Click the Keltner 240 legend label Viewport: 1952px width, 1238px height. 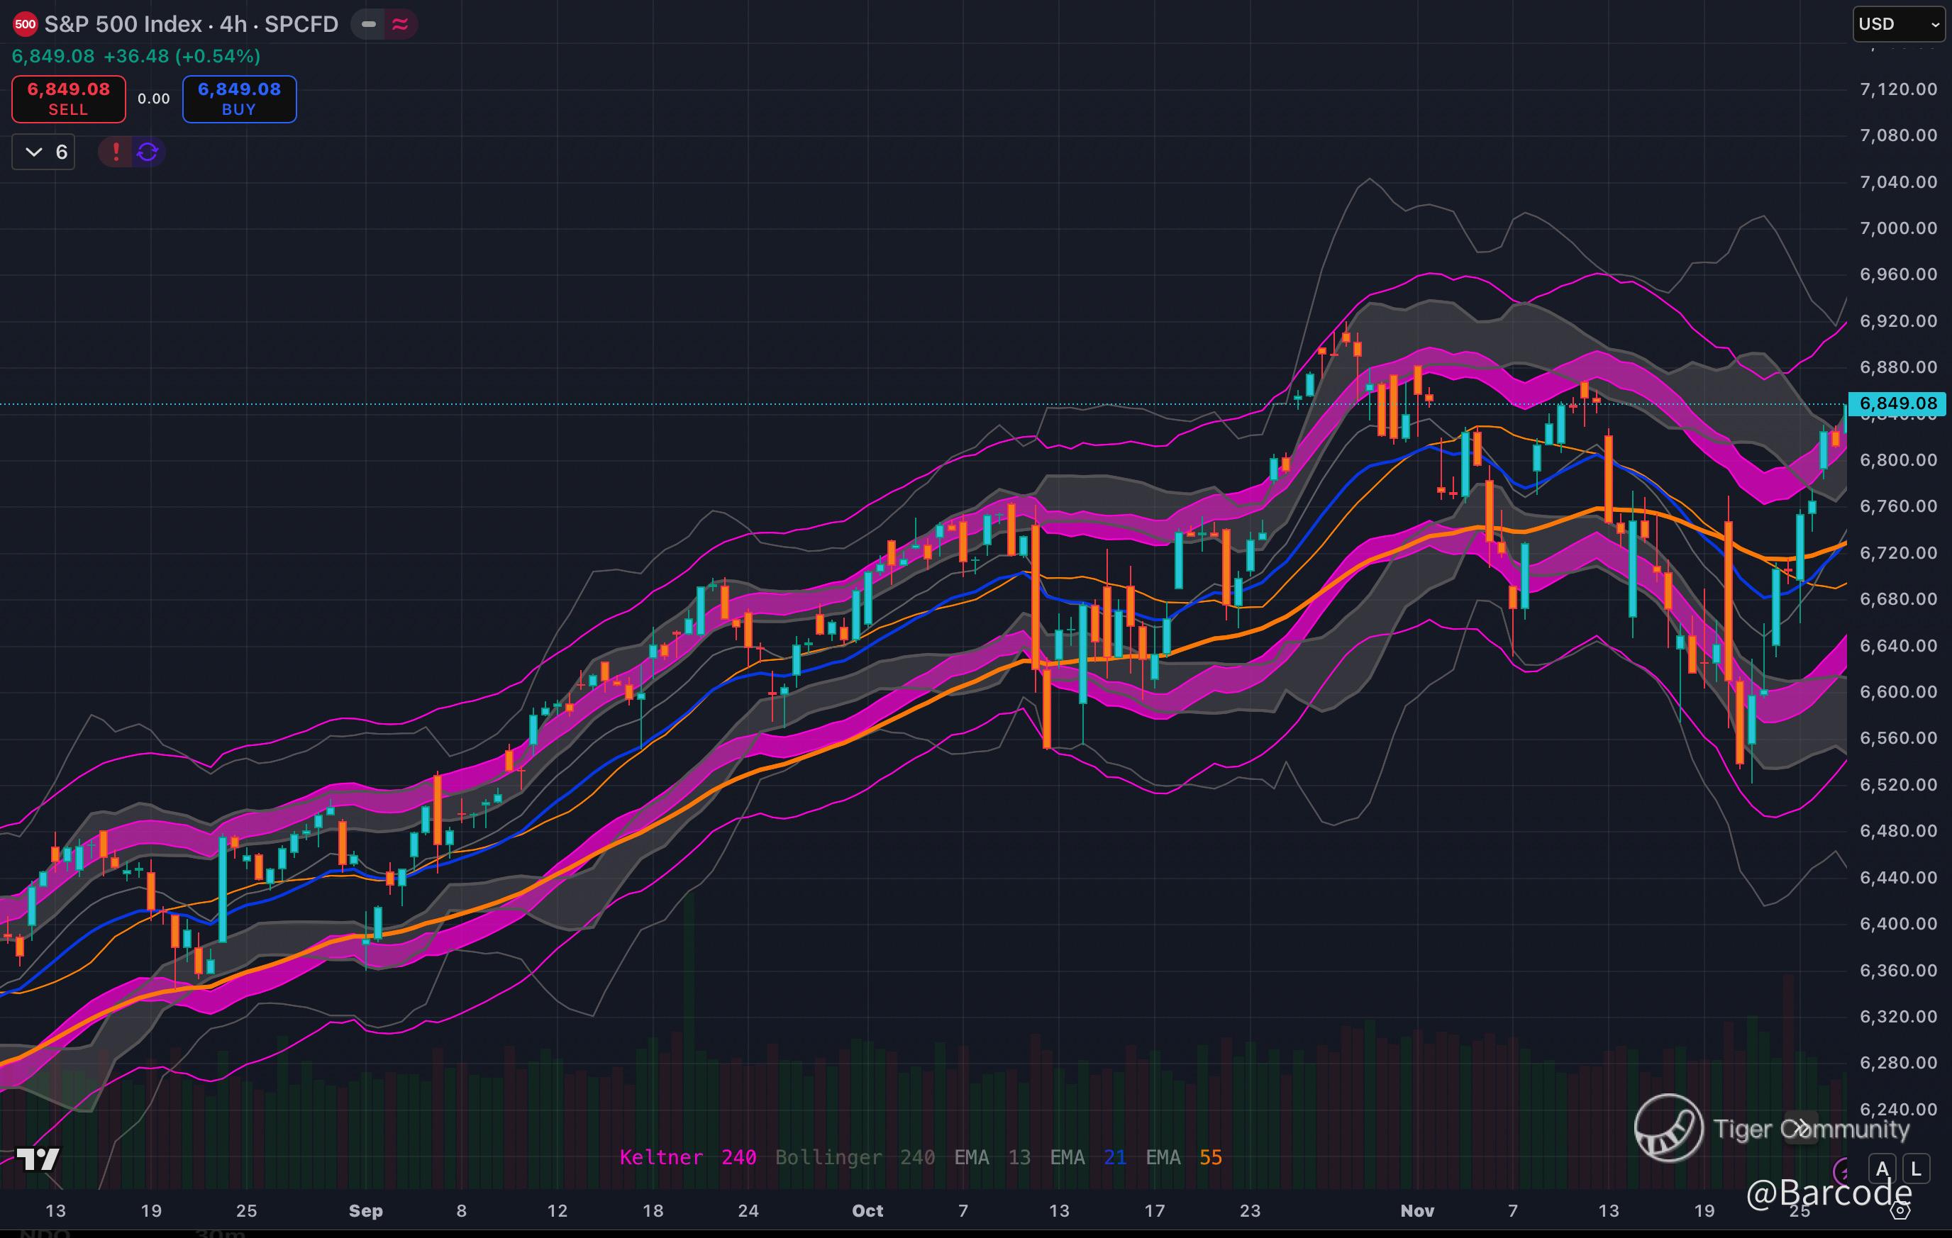pos(687,1157)
